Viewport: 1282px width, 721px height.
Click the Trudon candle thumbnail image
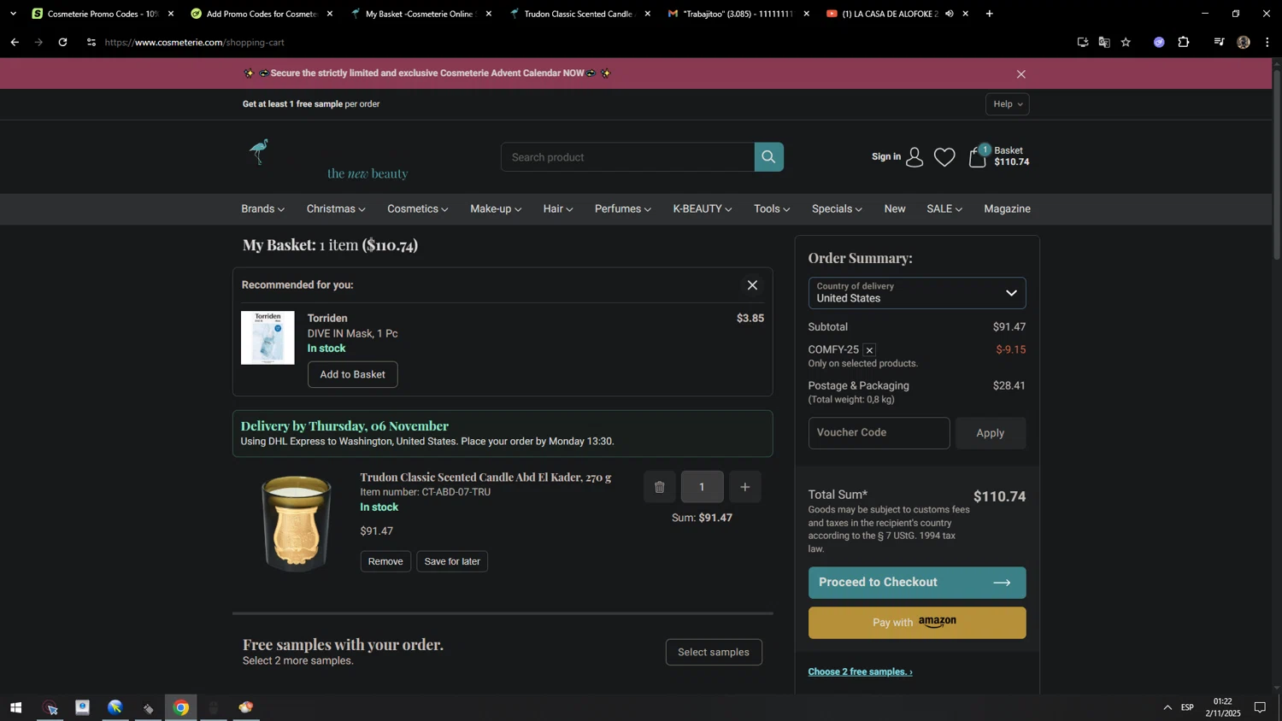point(296,523)
